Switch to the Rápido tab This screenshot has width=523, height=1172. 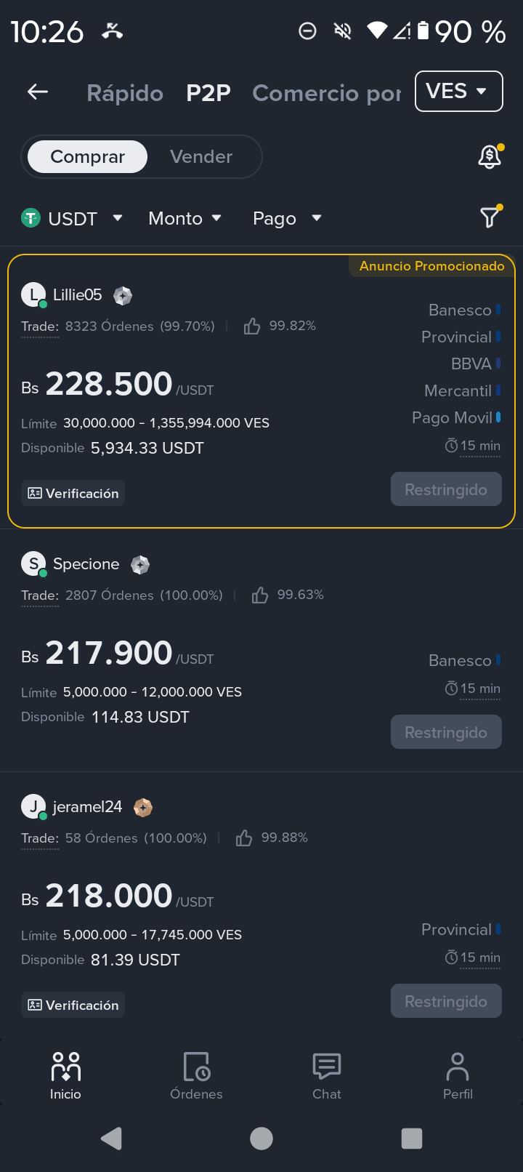coord(125,93)
